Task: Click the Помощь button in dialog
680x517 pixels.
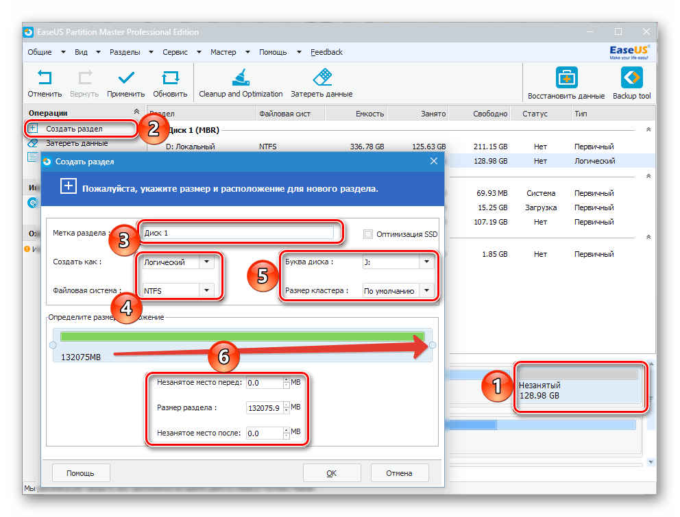Action: [81, 472]
